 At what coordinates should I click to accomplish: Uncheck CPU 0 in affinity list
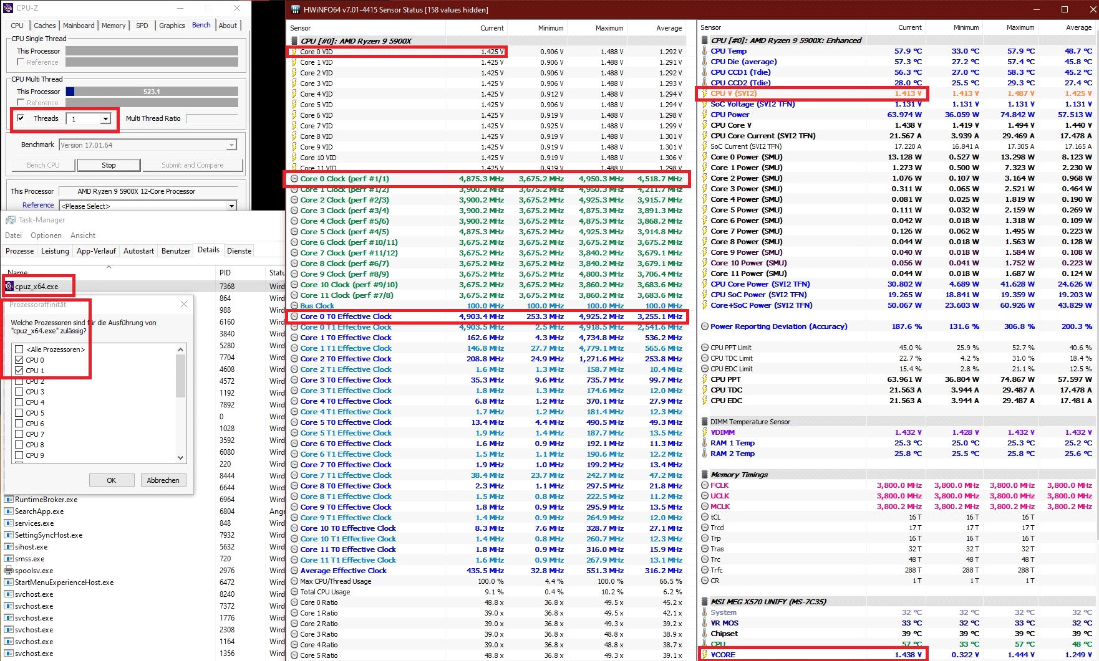coord(19,360)
